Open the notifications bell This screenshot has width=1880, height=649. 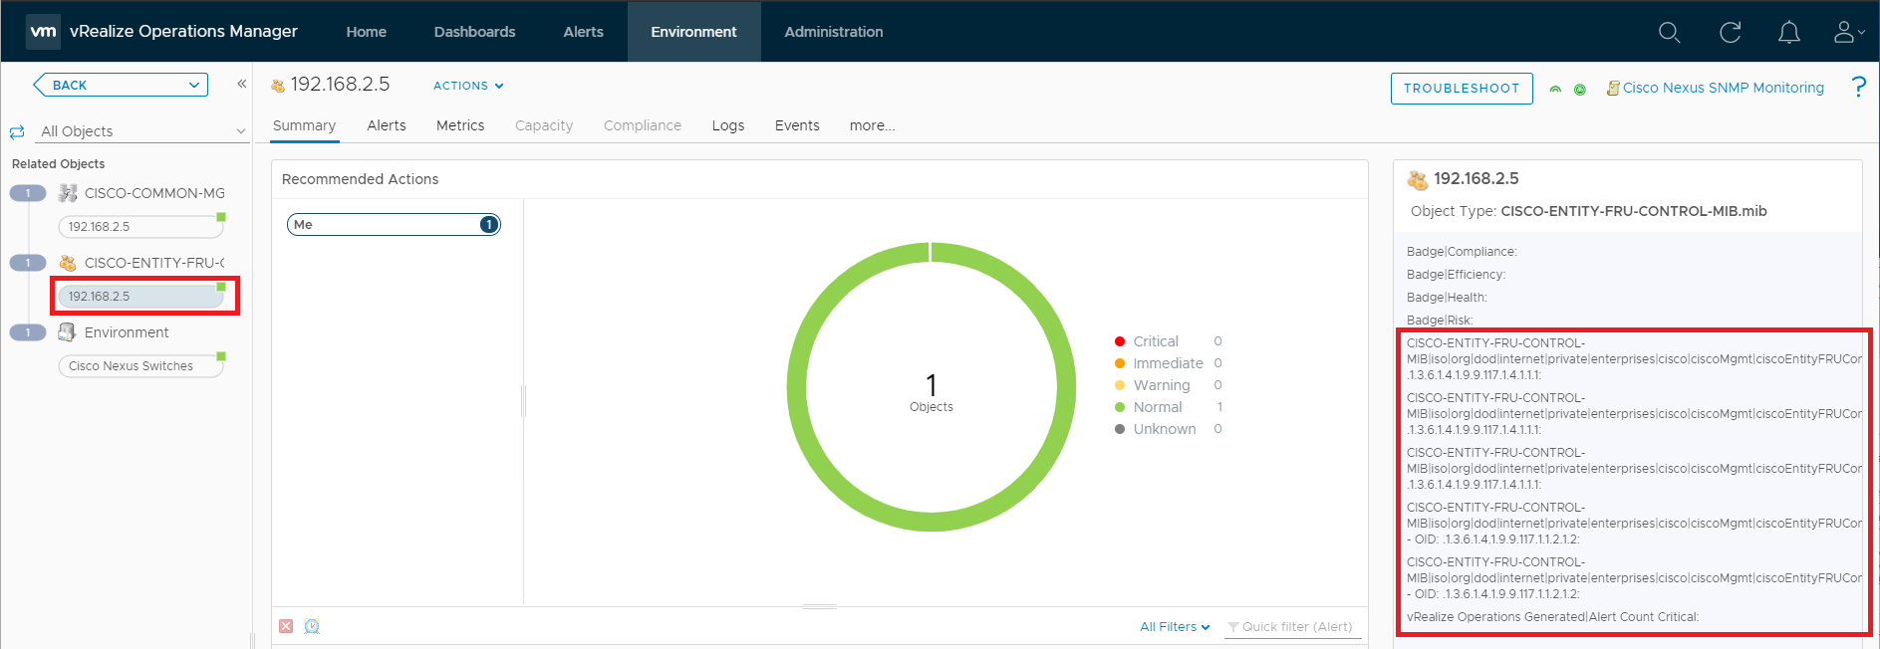1788,33
